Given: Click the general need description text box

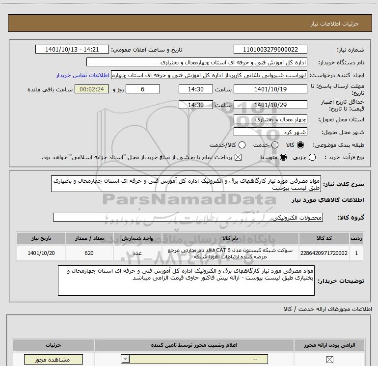Looking at the screenshot, I should (x=186, y=184).
